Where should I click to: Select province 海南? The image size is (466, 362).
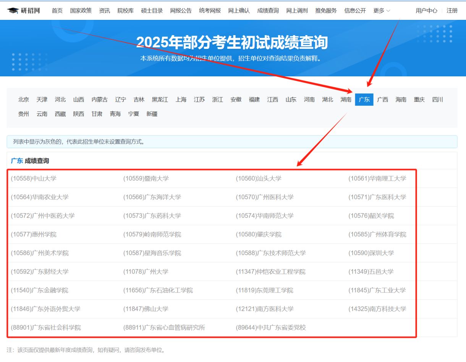tap(401, 100)
